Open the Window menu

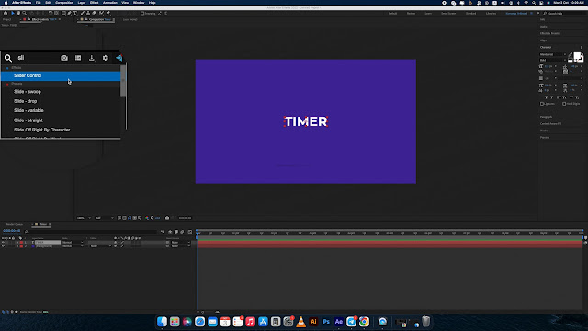pos(139,3)
